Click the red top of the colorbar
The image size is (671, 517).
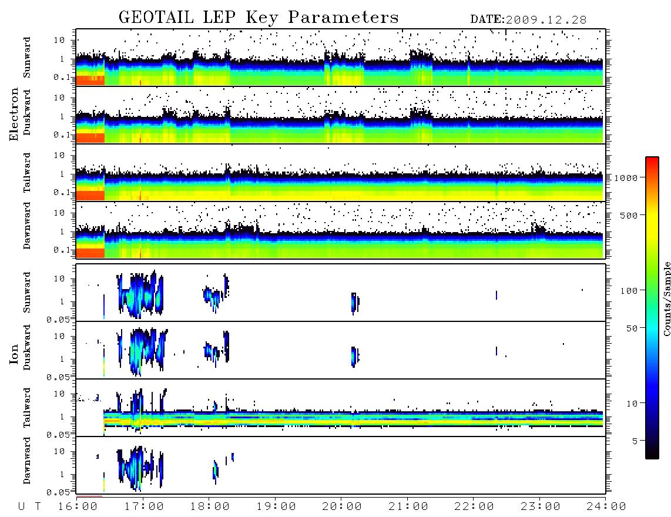tap(652, 163)
